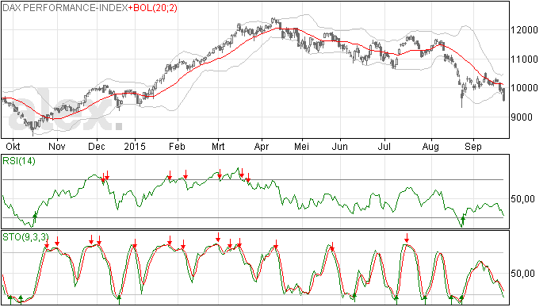
Task: Click the STO(9,3,3) panel label
Action: (x=25, y=237)
